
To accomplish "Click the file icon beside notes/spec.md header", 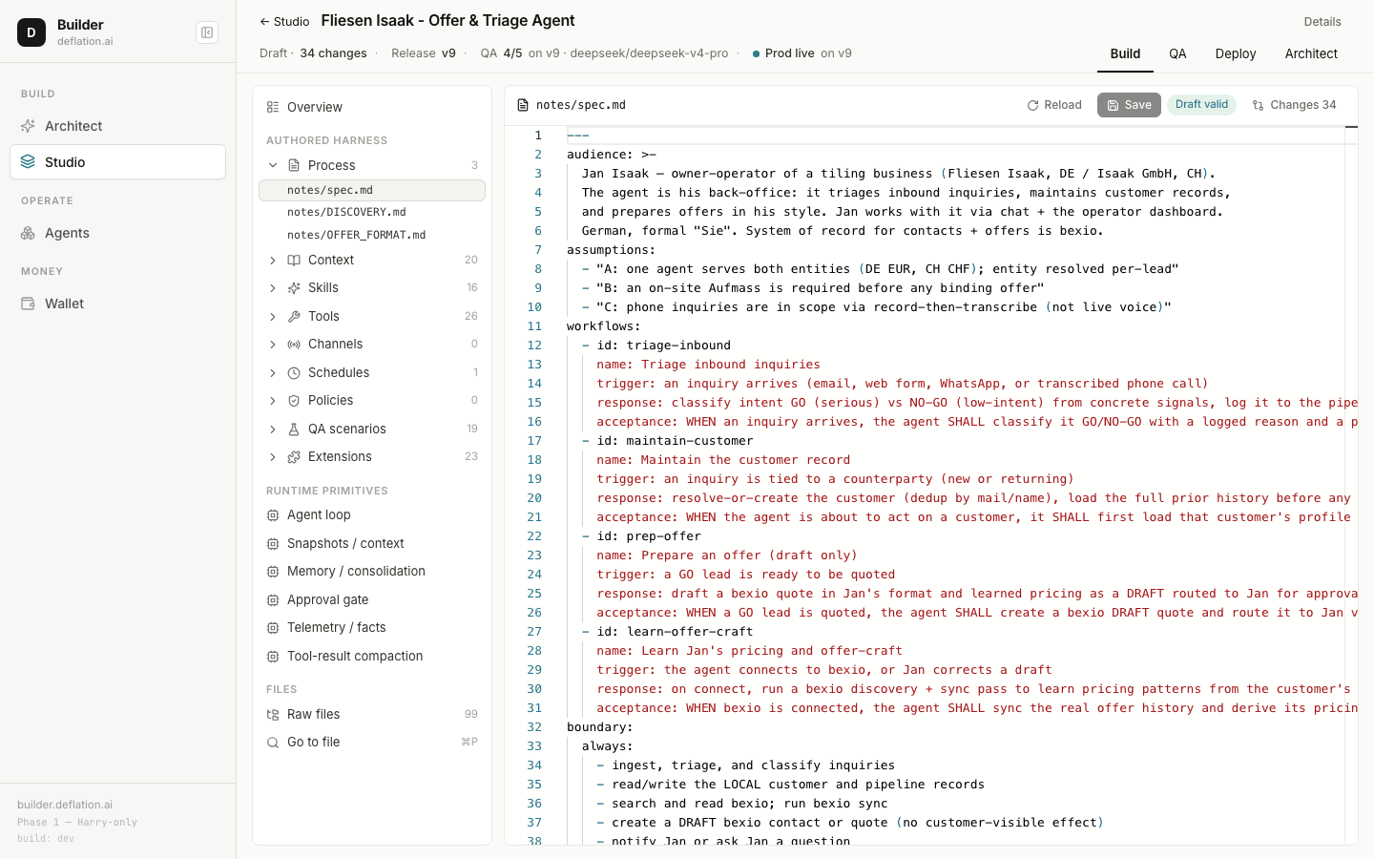I will click(x=523, y=105).
